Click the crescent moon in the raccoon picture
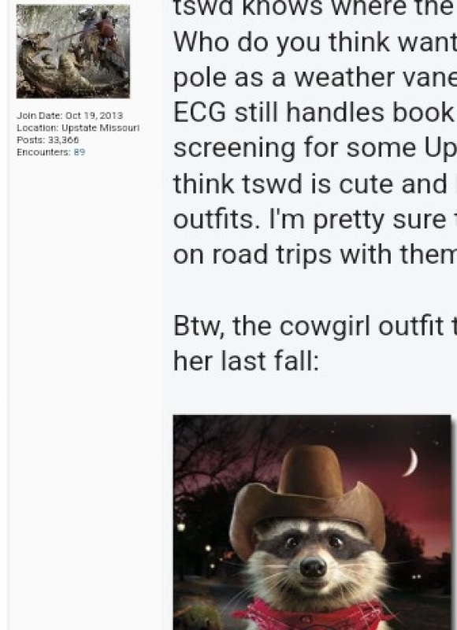 pos(411,462)
